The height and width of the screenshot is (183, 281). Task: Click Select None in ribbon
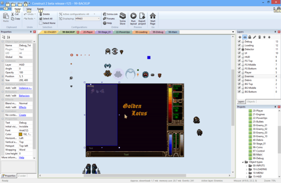[47, 23]
